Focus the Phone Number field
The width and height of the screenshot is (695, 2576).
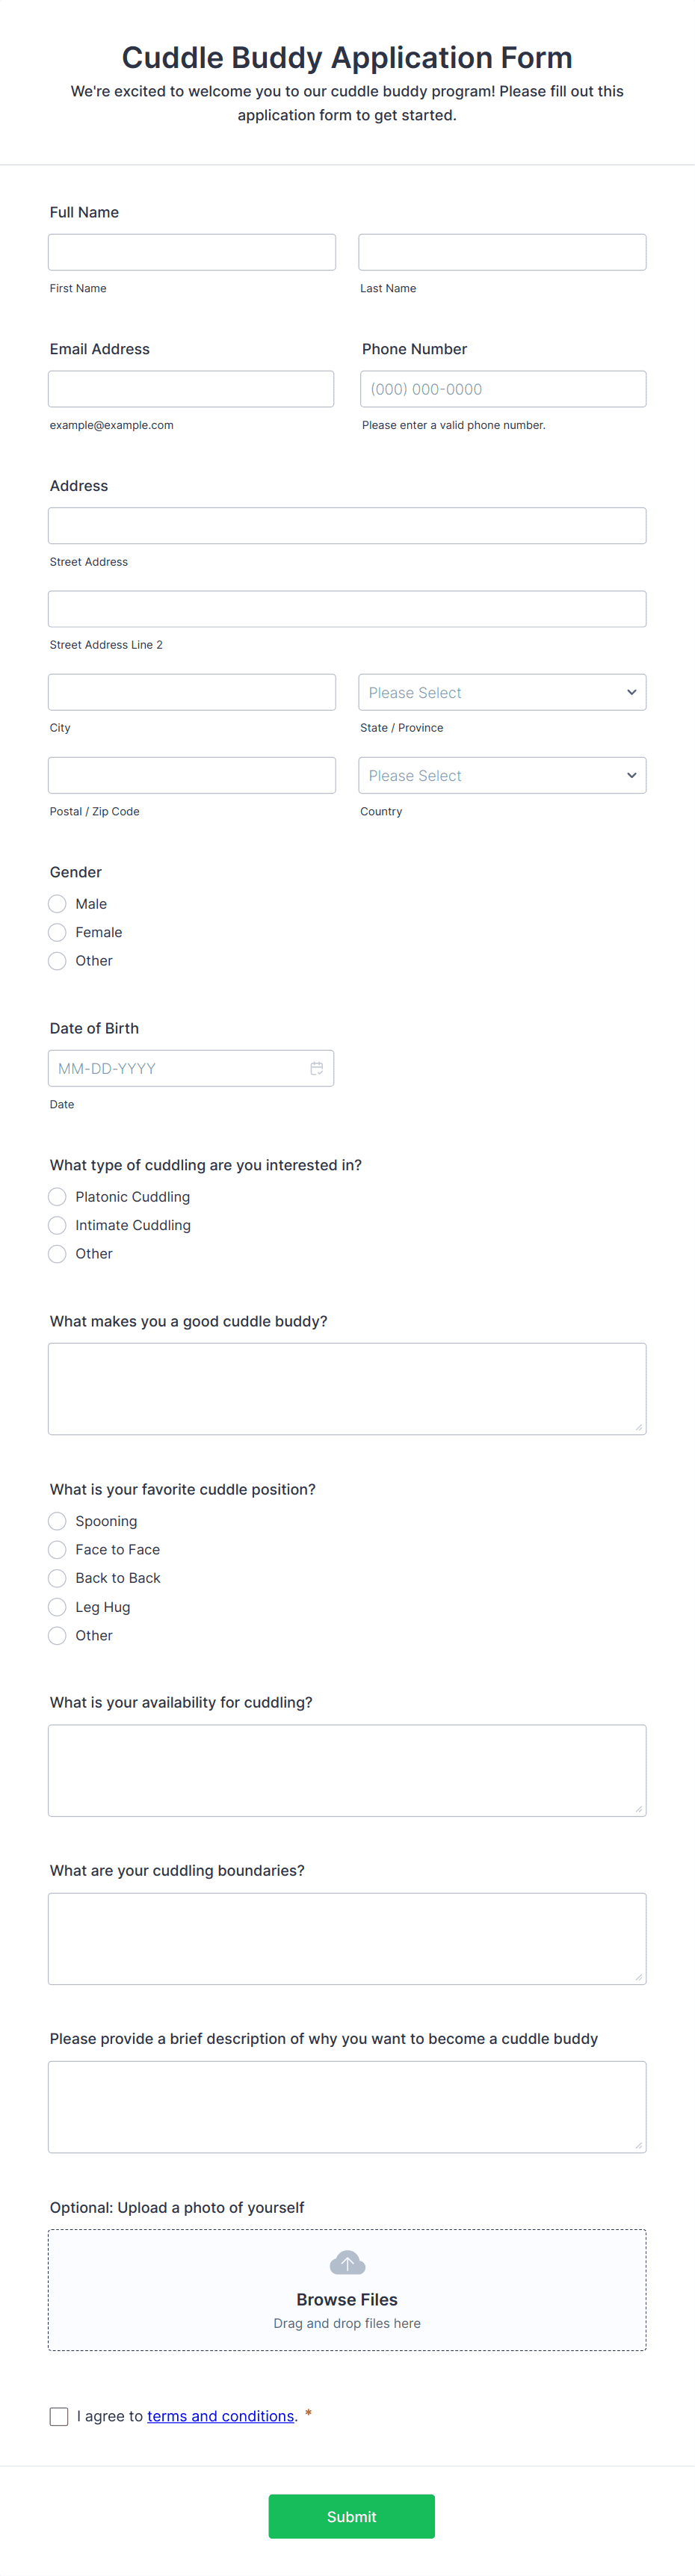pos(503,389)
